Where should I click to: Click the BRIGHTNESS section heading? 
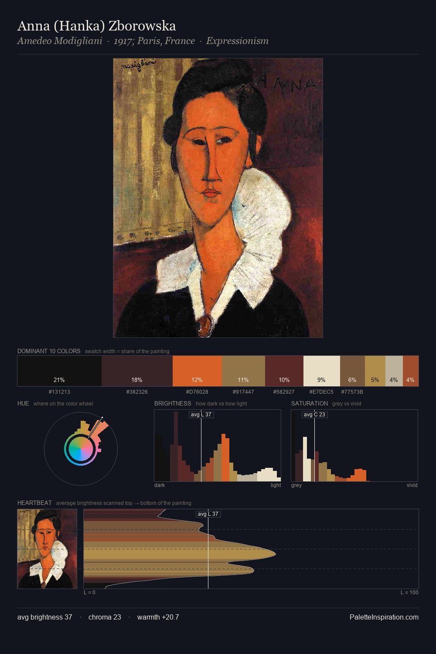(173, 403)
